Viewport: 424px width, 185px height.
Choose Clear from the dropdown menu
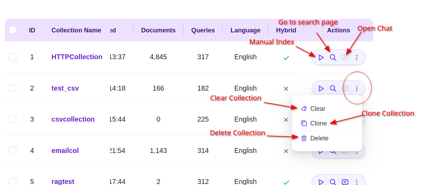(x=327, y=109)
